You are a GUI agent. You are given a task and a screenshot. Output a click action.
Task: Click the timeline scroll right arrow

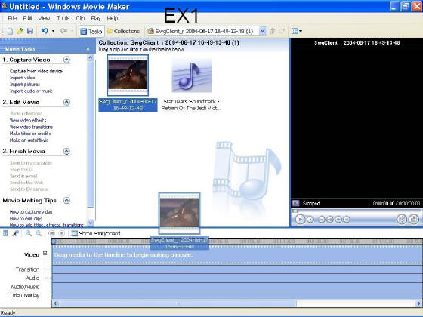[x=418, y=303]
